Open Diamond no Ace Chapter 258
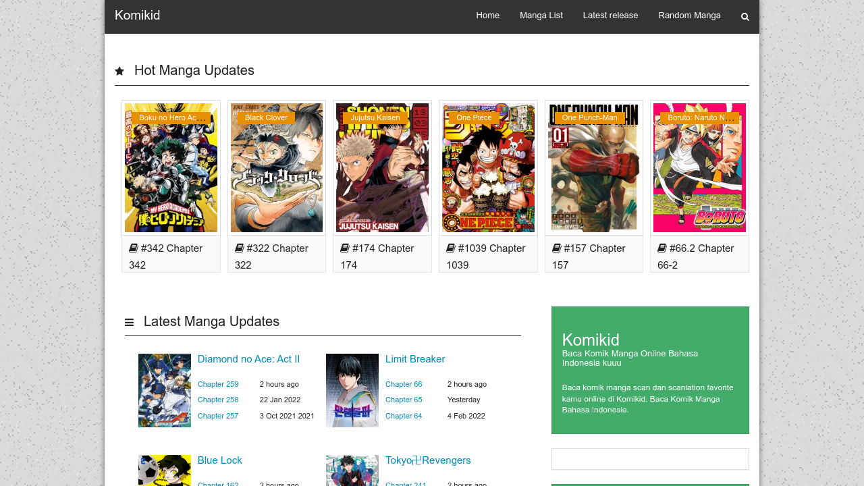 click(x=218, y=400)
